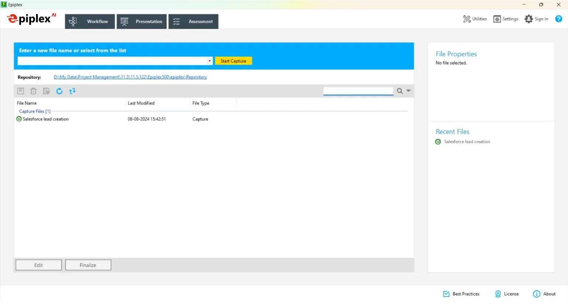Viewport: 568px width, 306px height.
Task: Click the file properties toolbar icon
Action: coord(46,91)
